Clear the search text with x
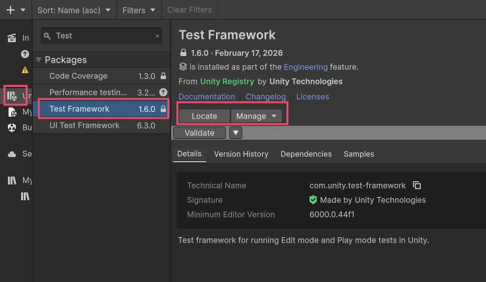The height and width of the screenshot is (282, 486). [x=157, y=36]
